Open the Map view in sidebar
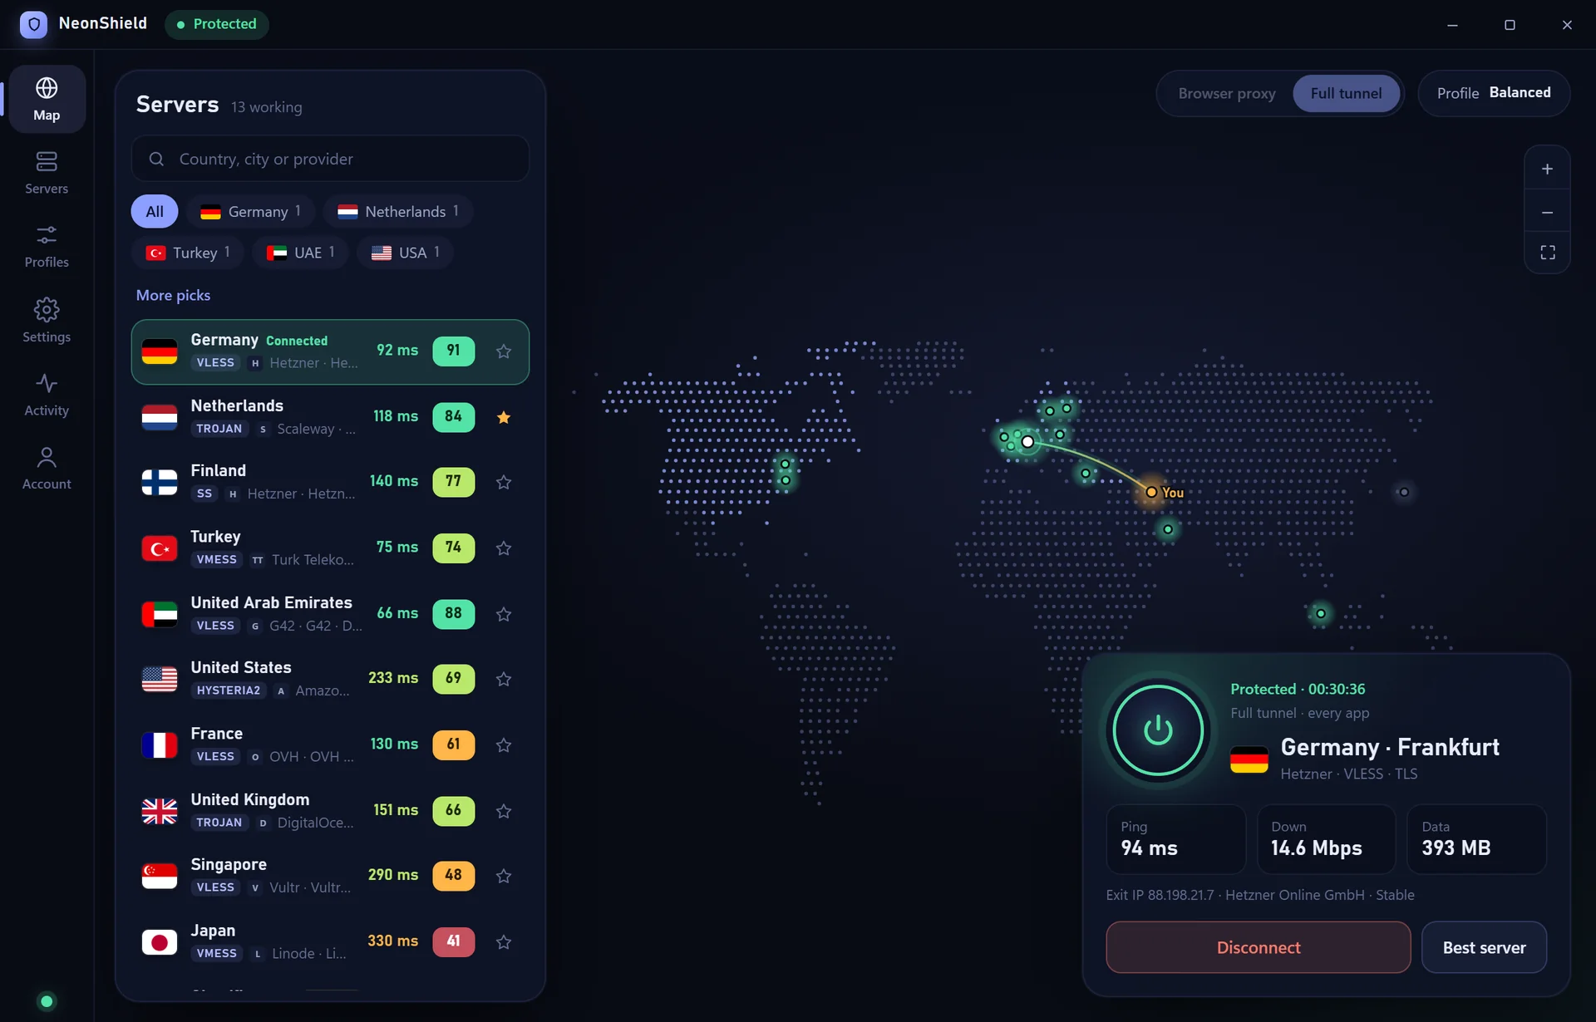 (47, 99)
